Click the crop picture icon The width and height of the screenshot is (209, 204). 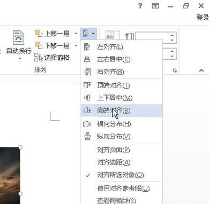tap(112, 35)
